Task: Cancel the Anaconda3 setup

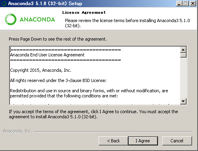Action: click(x=177, y=141)
